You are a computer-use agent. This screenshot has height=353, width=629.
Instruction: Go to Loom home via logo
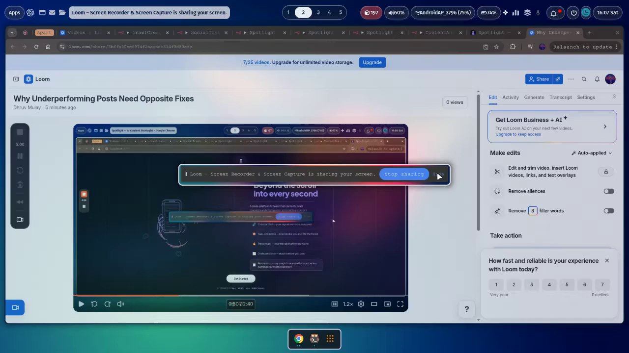(37, 79)
